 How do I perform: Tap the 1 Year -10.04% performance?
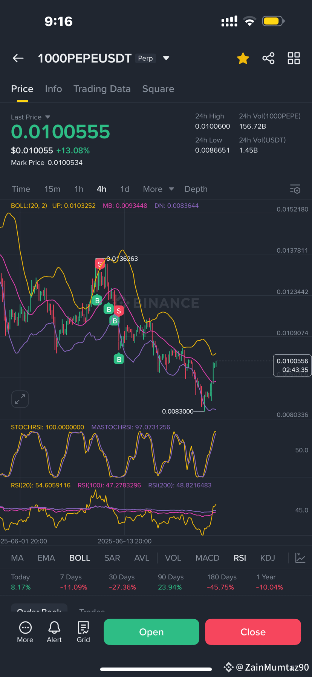click(x=269, y=582)
